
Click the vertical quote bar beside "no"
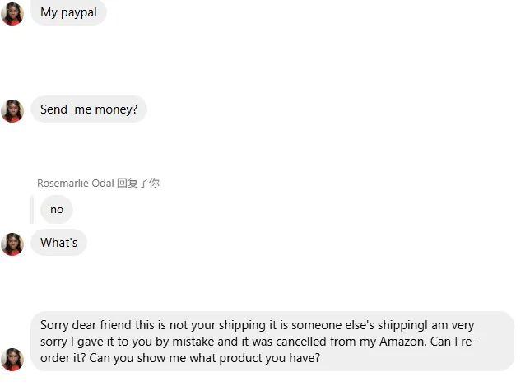point(32,210)
